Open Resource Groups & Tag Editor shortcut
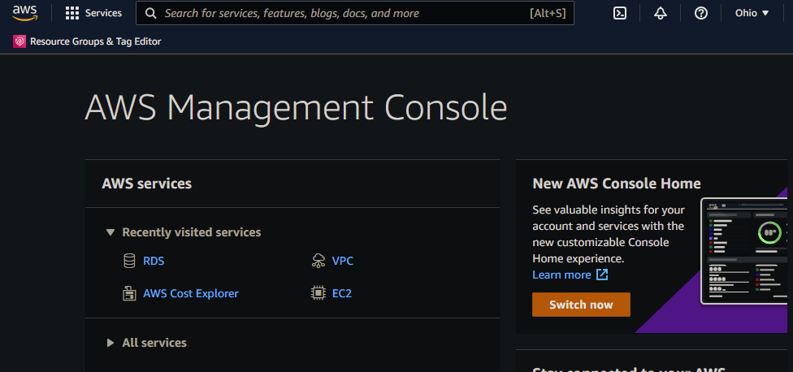The height and width of the screenshot is (372, 793). [95, 41]
